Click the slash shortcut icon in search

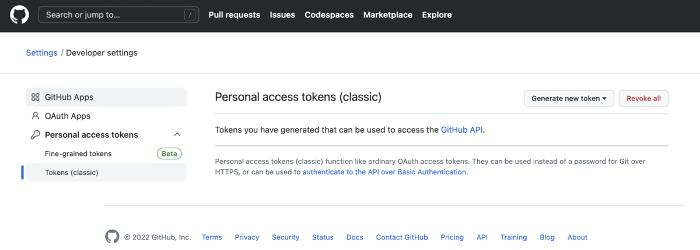click(x=190, y=15)
